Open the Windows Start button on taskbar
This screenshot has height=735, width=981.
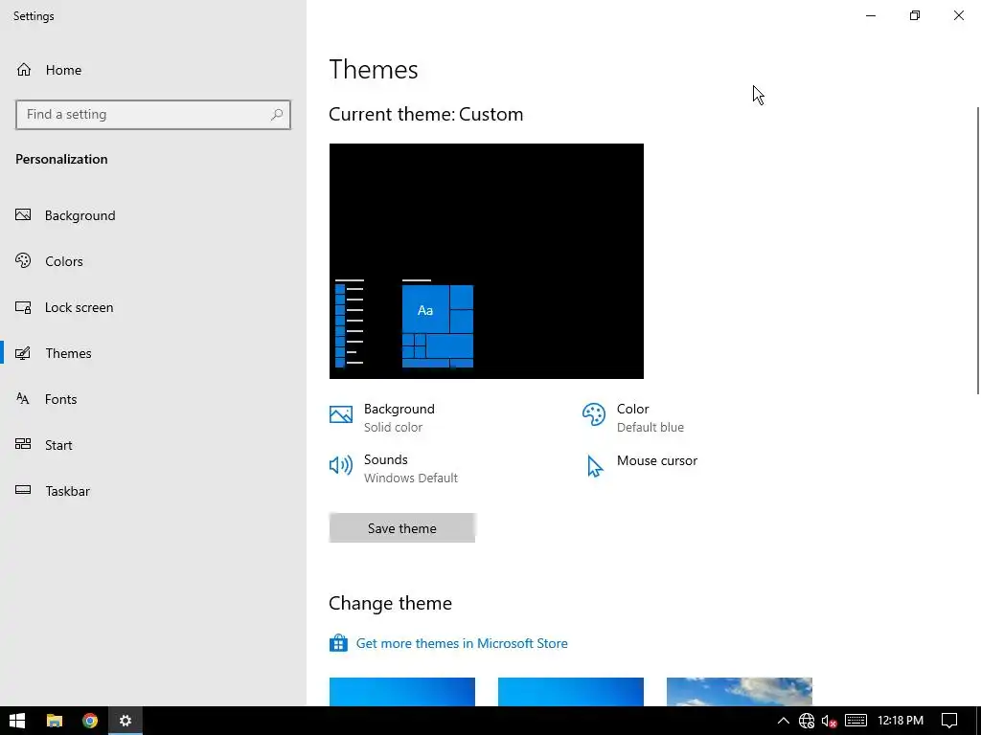17,721
